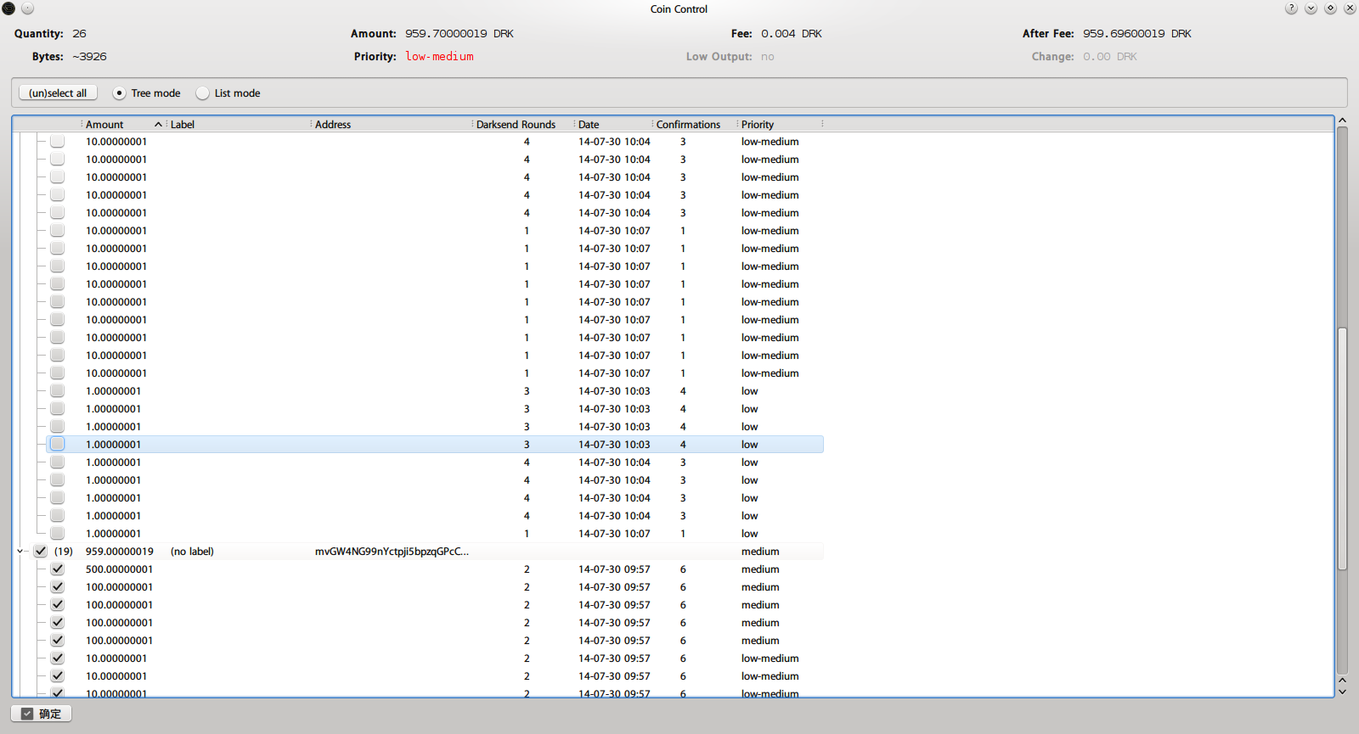
Task: Click the checkmark icon on 确定 button
Action: [27, 714]
